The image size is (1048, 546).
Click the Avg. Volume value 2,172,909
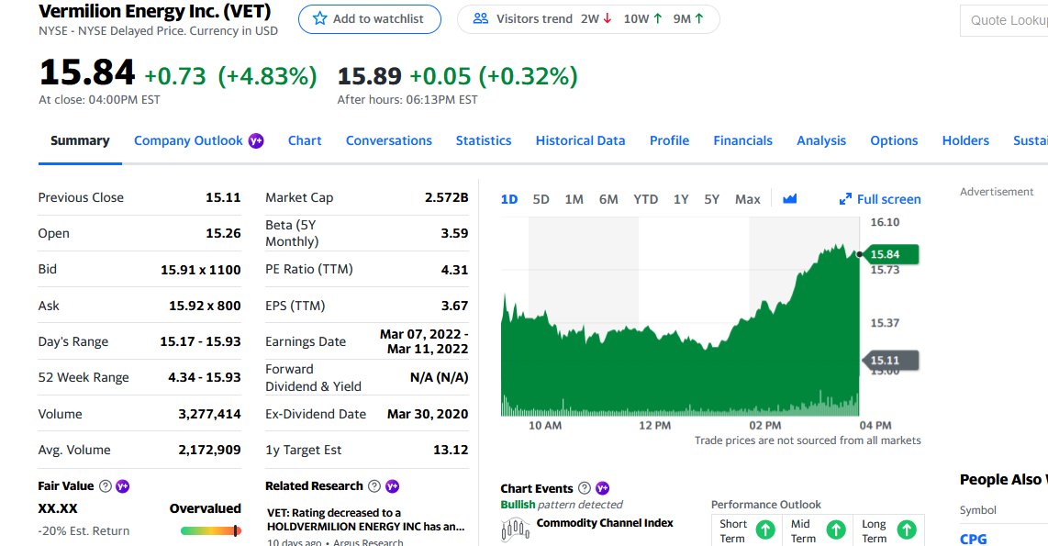209,450
